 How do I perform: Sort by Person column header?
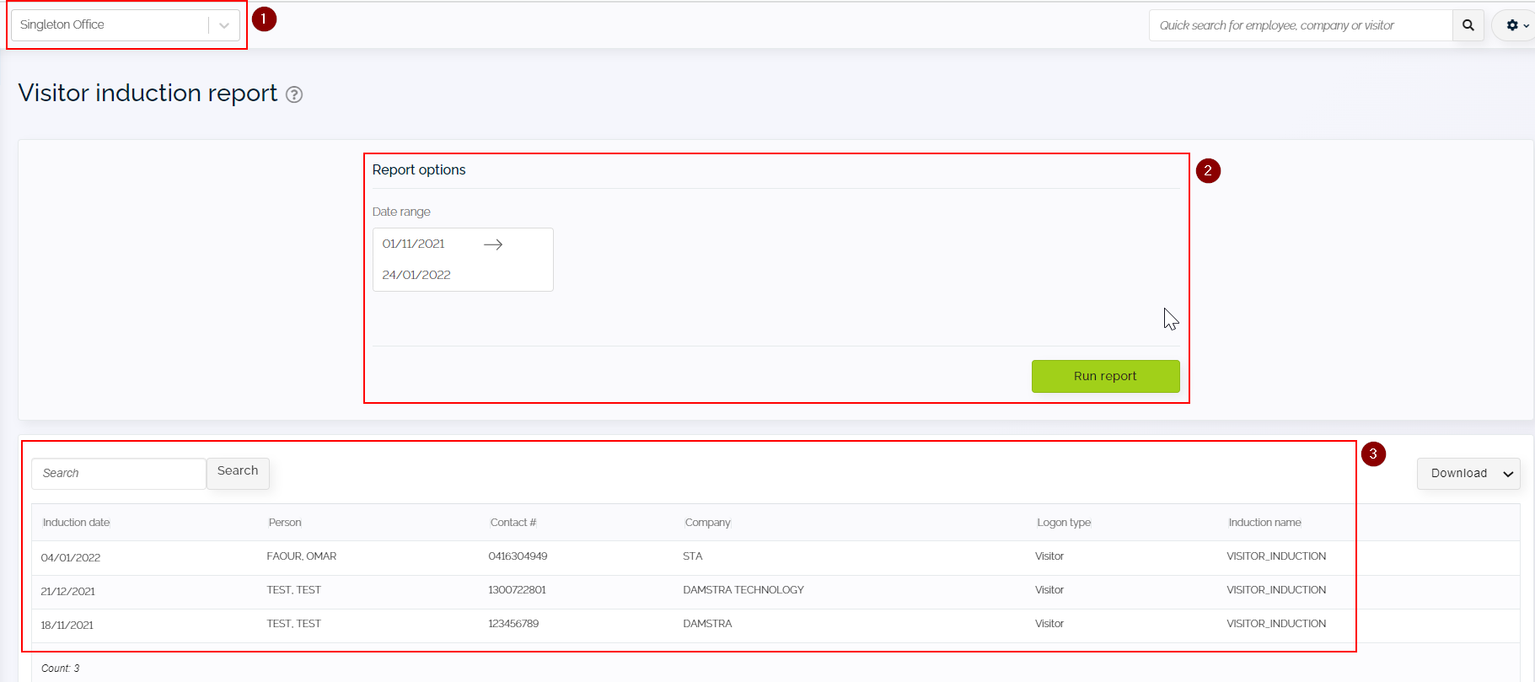[x=285, y=523]
